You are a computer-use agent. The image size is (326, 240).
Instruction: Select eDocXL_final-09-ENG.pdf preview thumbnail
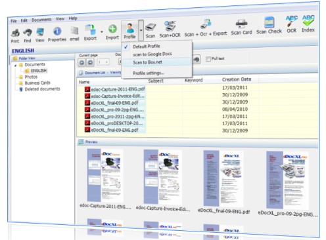(223, 178)
